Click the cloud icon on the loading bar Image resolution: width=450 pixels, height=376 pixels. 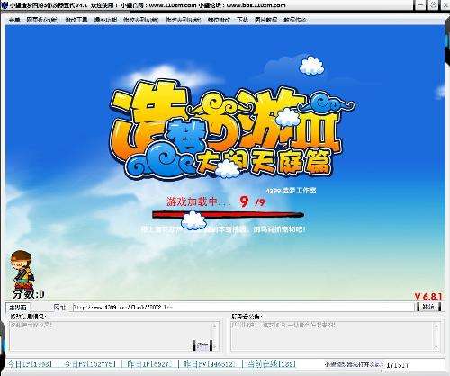(193, 220)
